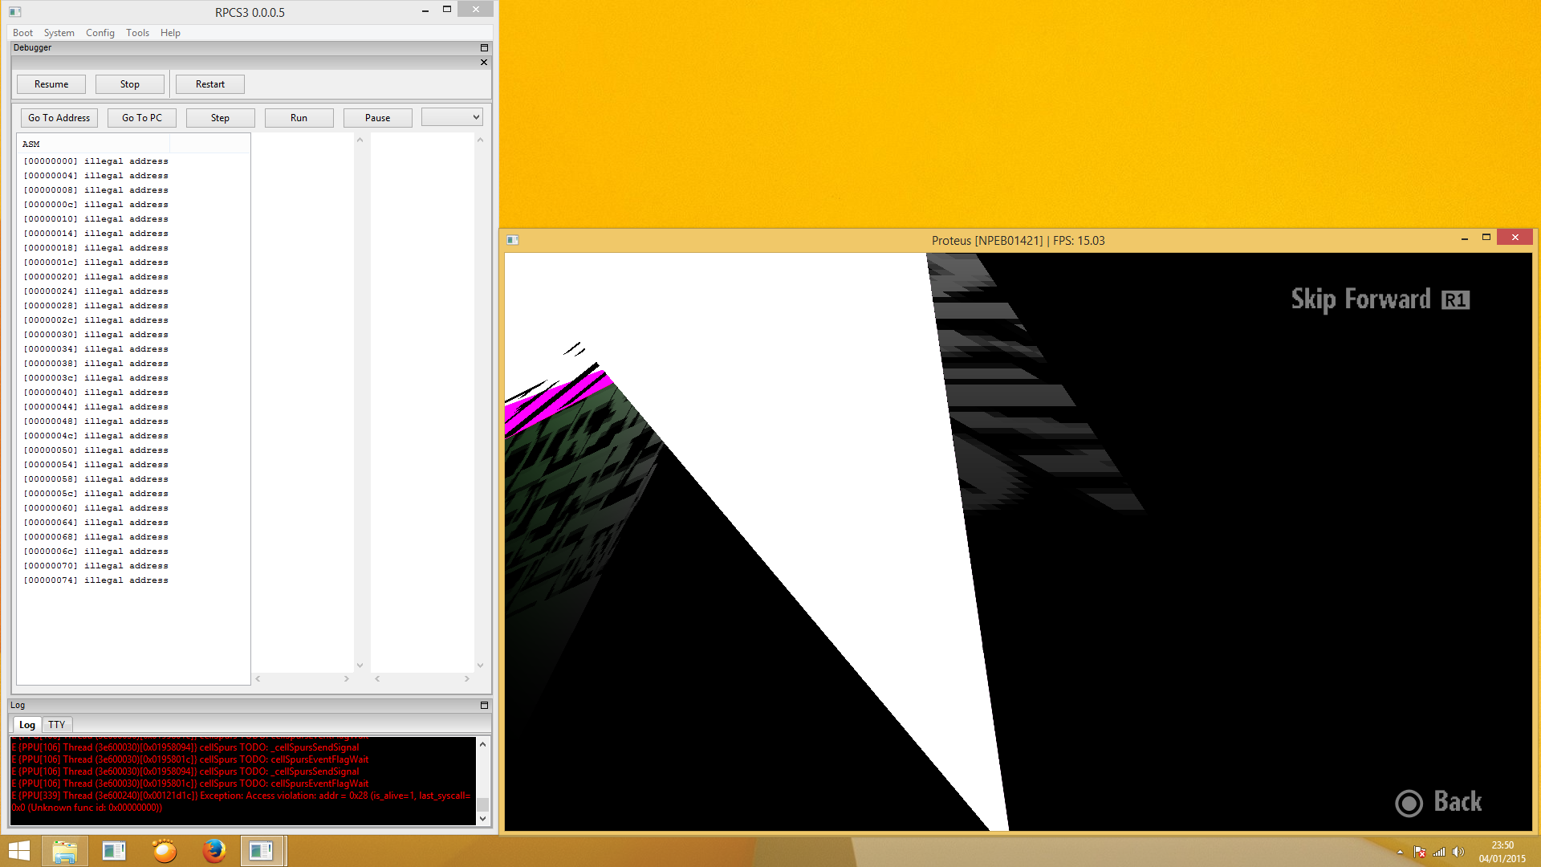Select disassembly row [00000050] illegal address
1541x867 pixels.
96,450
